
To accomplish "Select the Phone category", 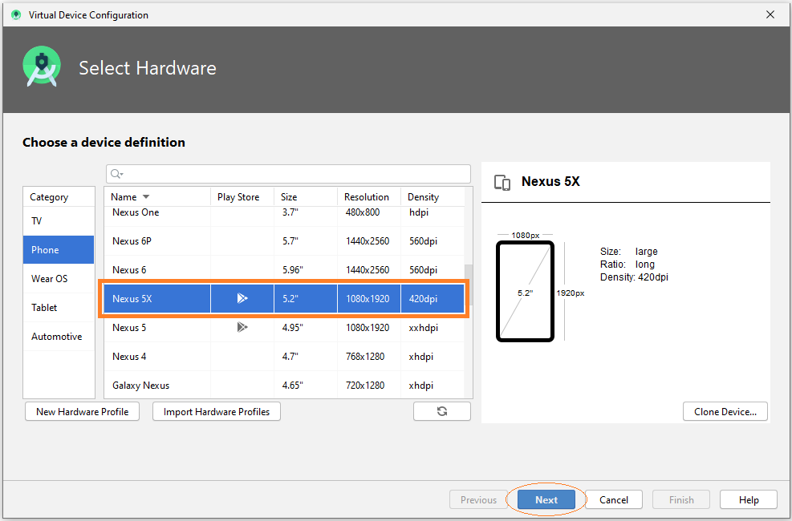I will [59, 249].
